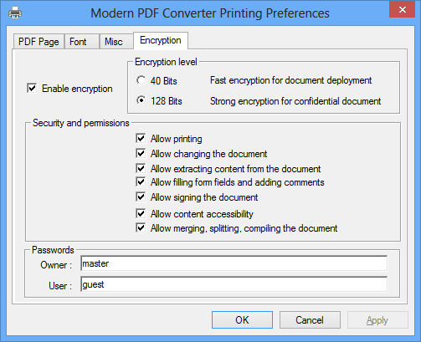Disable Allow filling form fields and adding comments

tap(141, 181)
